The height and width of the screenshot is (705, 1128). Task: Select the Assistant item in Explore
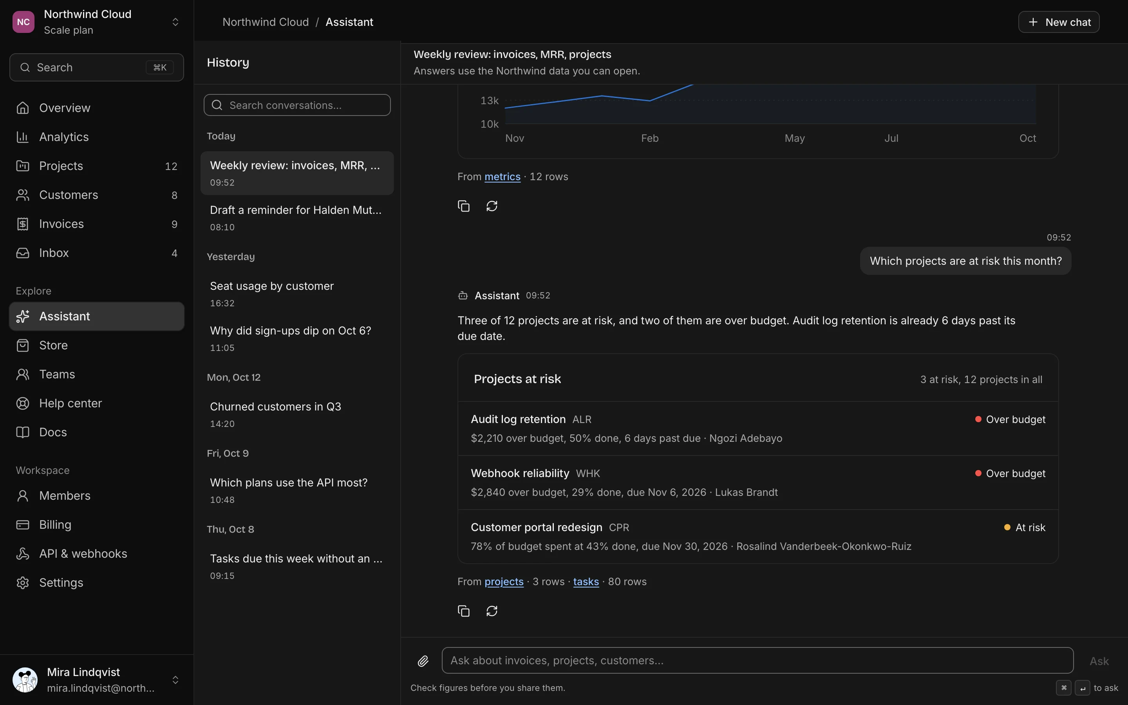(96, 316)
